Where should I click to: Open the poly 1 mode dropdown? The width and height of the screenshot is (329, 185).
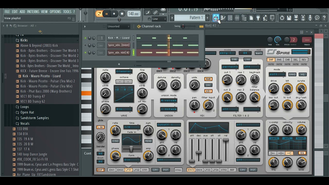pyautogui.click(x=227, y=53)
